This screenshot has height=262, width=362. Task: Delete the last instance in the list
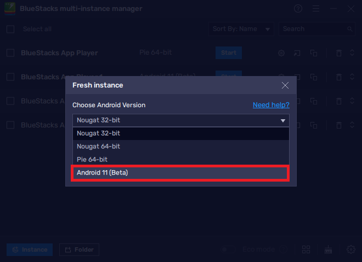pyautogui.click(x=339, y=125)
